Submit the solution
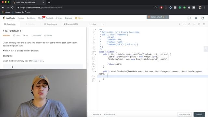The height and width of the screenshot is (117, 208). (199, 114)
